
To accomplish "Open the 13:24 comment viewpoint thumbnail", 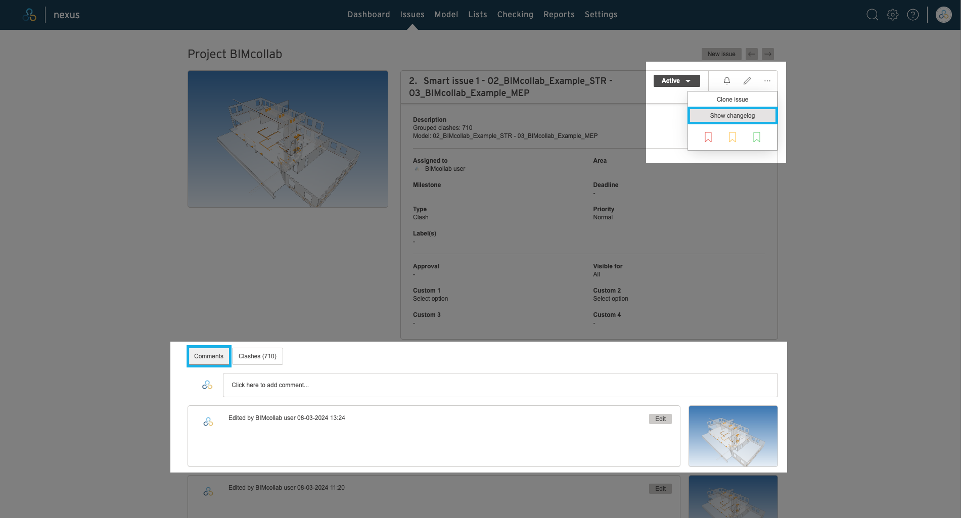I will (733, 436).
